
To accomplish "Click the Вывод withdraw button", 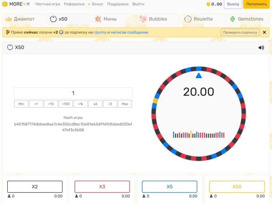I will tap(233, 4).
